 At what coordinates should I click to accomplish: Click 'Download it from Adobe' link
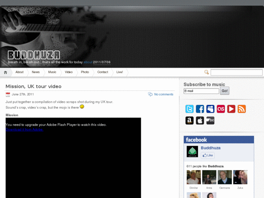(x=24, y=129)
